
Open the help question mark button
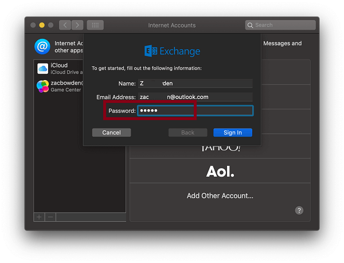point(299,210)
